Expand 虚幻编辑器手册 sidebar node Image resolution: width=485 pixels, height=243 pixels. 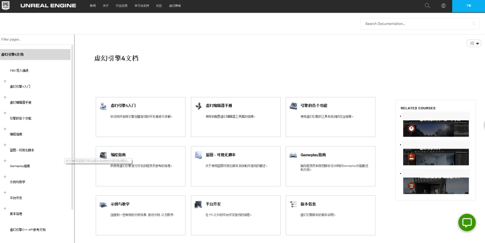5,97
